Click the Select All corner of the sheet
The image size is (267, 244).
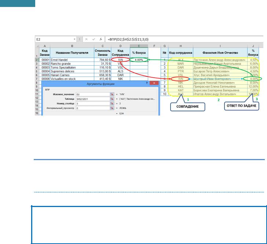tap(37, 46)
